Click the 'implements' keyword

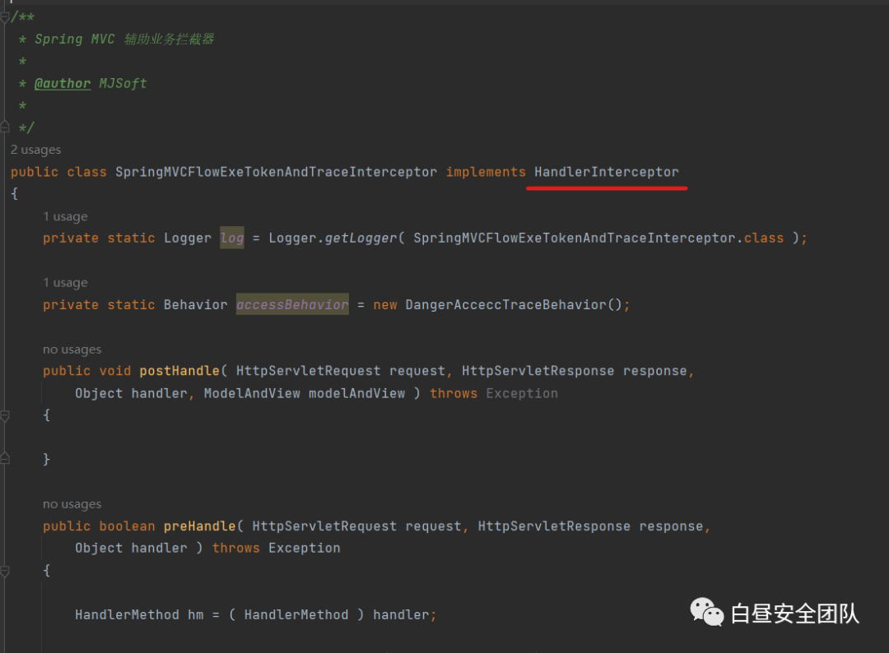point(486,172)
